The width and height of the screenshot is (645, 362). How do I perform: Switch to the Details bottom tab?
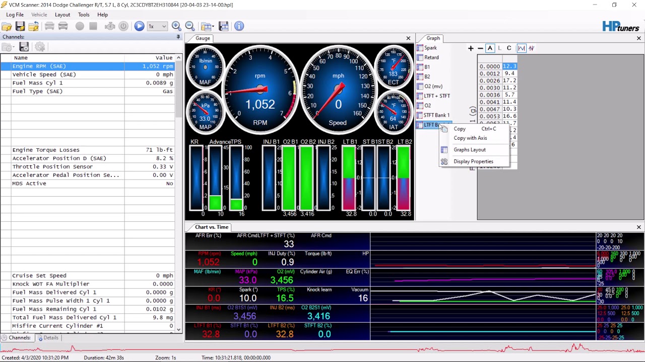[47, 338]
